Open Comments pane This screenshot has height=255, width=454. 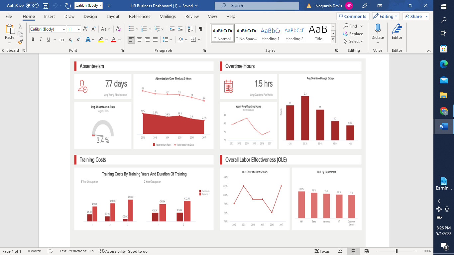(x=352, y=16)
